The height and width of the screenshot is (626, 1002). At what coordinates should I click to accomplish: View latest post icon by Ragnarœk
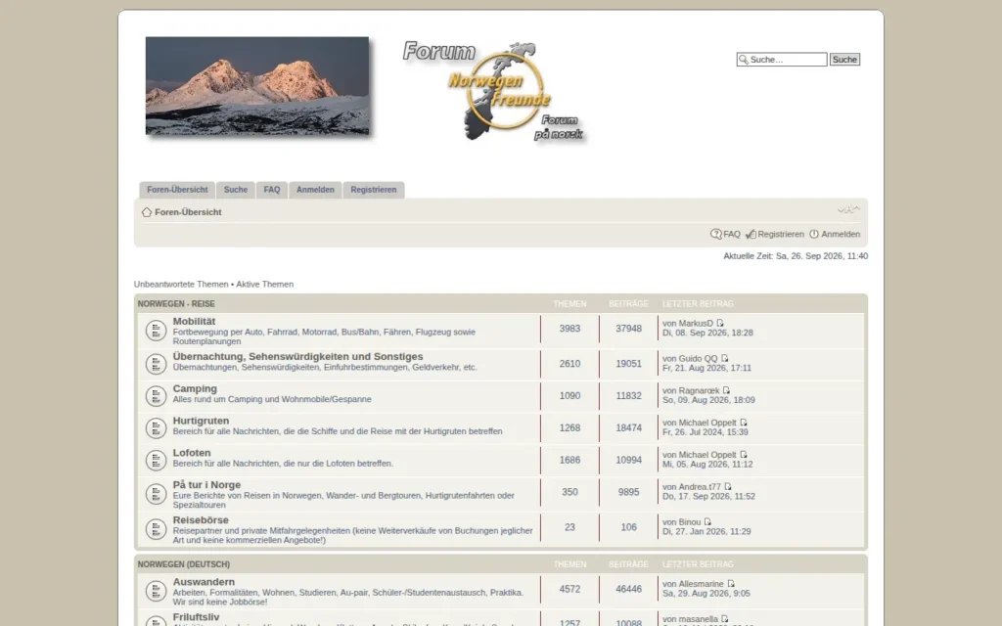tap(727, 390)
